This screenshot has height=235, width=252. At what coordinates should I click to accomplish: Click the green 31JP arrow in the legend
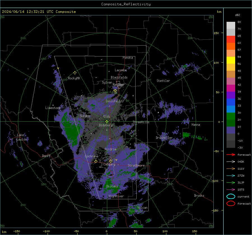click(x=231, y=182)
